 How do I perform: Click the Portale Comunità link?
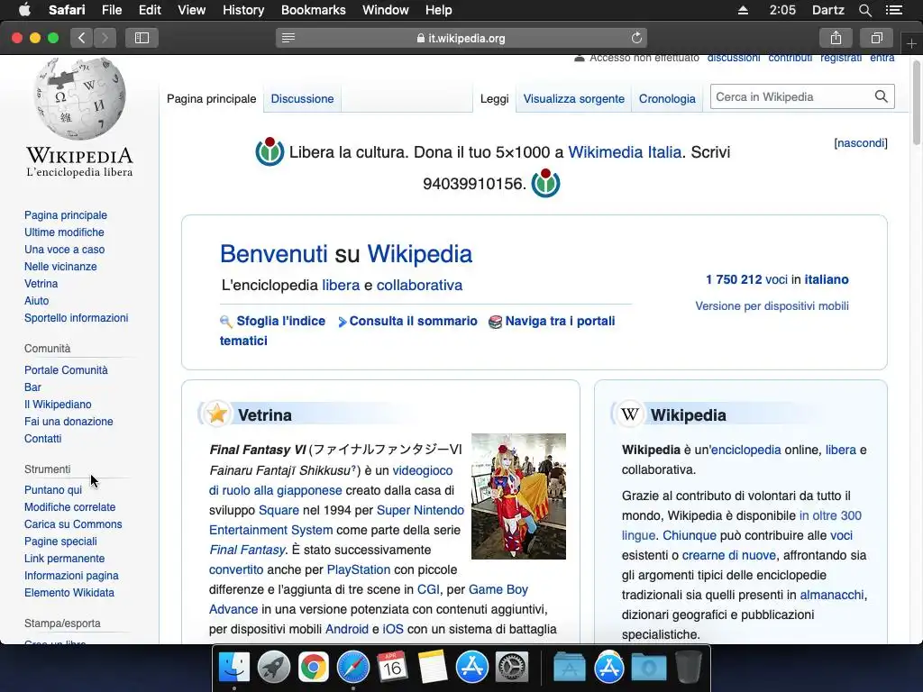click(x=66, y=370)
